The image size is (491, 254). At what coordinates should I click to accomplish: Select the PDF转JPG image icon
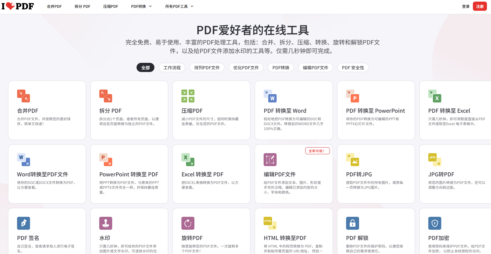point(353,160)
